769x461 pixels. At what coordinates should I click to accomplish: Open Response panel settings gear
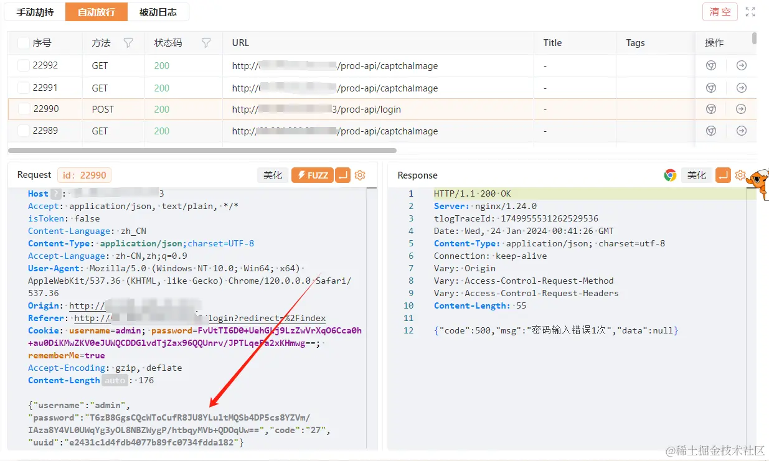[740, 175]
